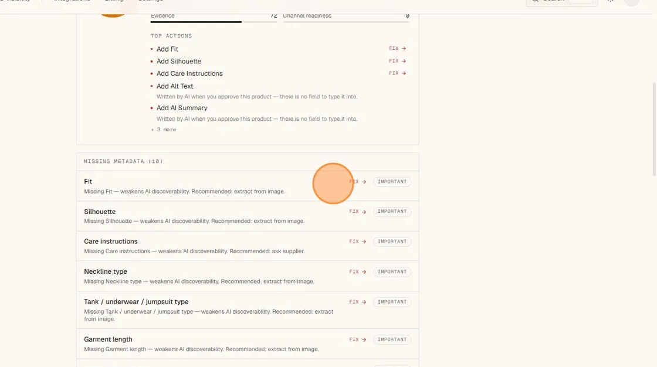The image size is (657, 367).
Task: Click the 'TOP ACTIONS' heading
Action: coord(171,36)
